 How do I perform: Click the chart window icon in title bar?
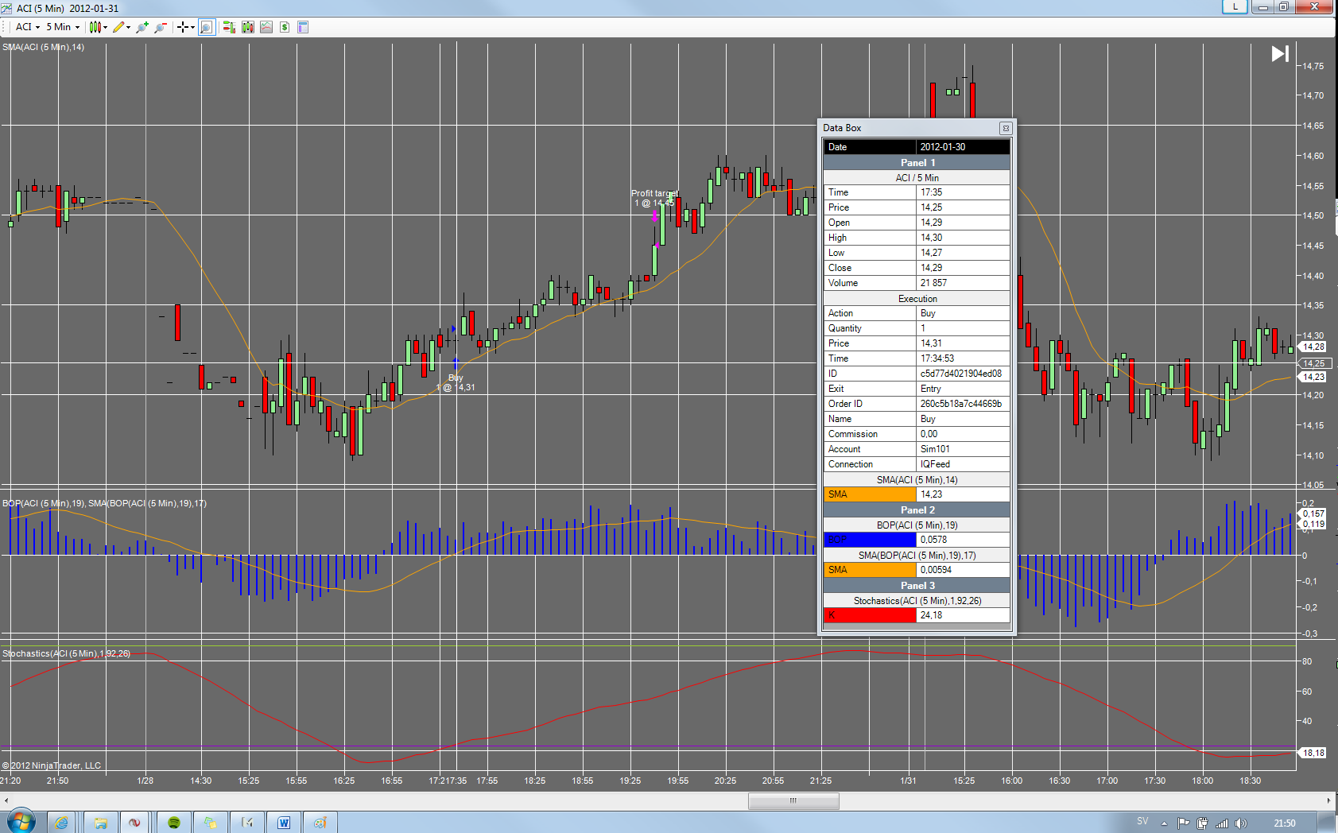click(x=7, y=8)
